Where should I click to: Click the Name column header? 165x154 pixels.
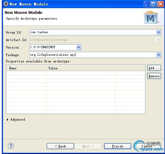pos(26,68)
